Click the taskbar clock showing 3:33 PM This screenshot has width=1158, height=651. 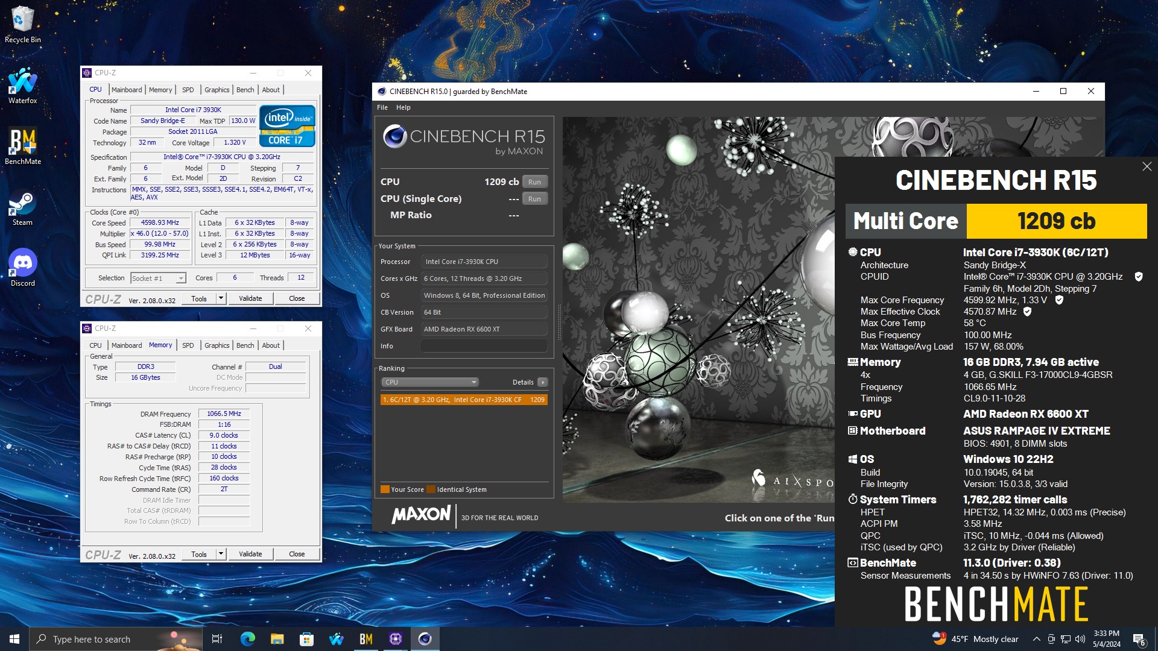point(1106,639)
